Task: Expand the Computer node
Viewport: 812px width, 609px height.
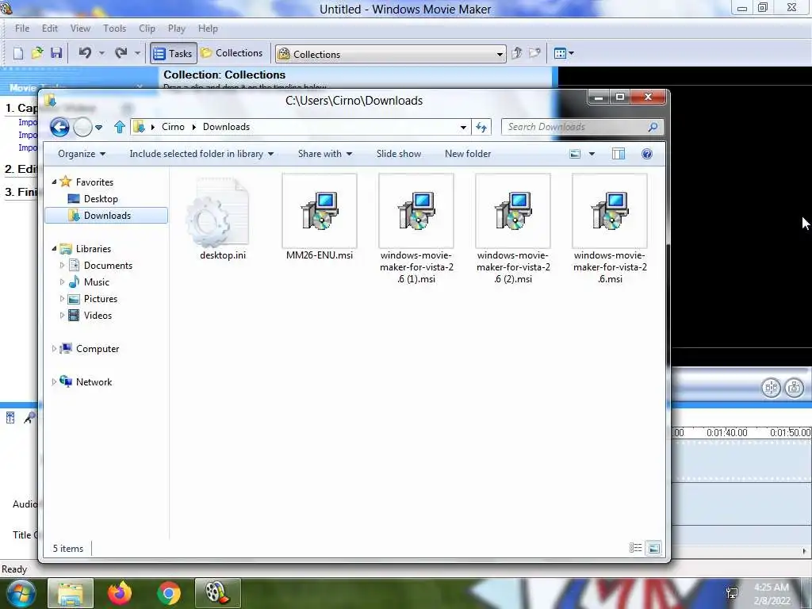Action: click(54, 349)
